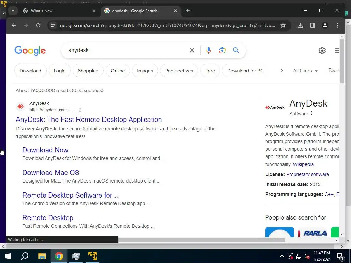351x263 pixels.
Task: Focus the Google search input field
Action: (x=126, y=50)
